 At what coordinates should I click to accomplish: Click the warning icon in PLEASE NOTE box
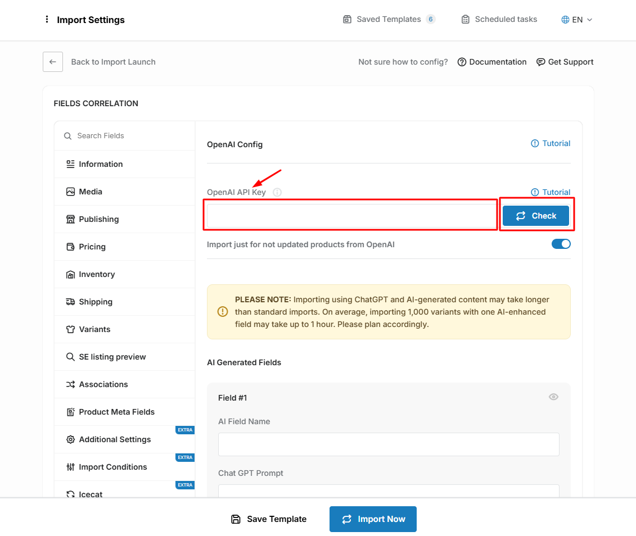223,312
